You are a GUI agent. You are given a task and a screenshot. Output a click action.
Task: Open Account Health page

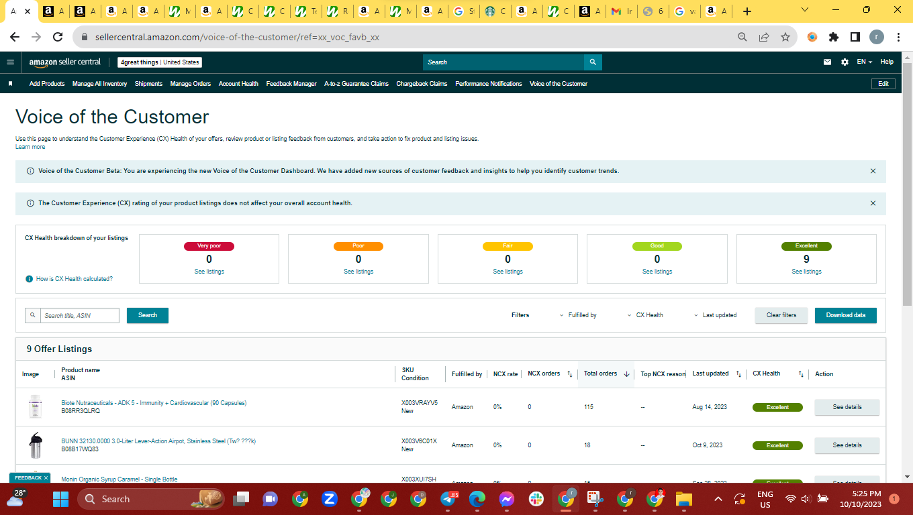[238, 84]
